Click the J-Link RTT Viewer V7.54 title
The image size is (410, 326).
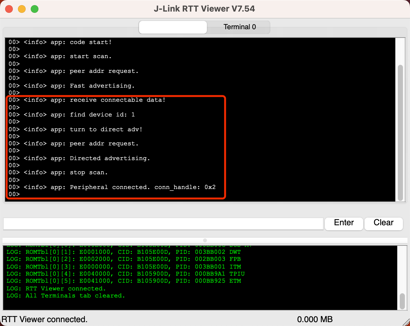204,9
